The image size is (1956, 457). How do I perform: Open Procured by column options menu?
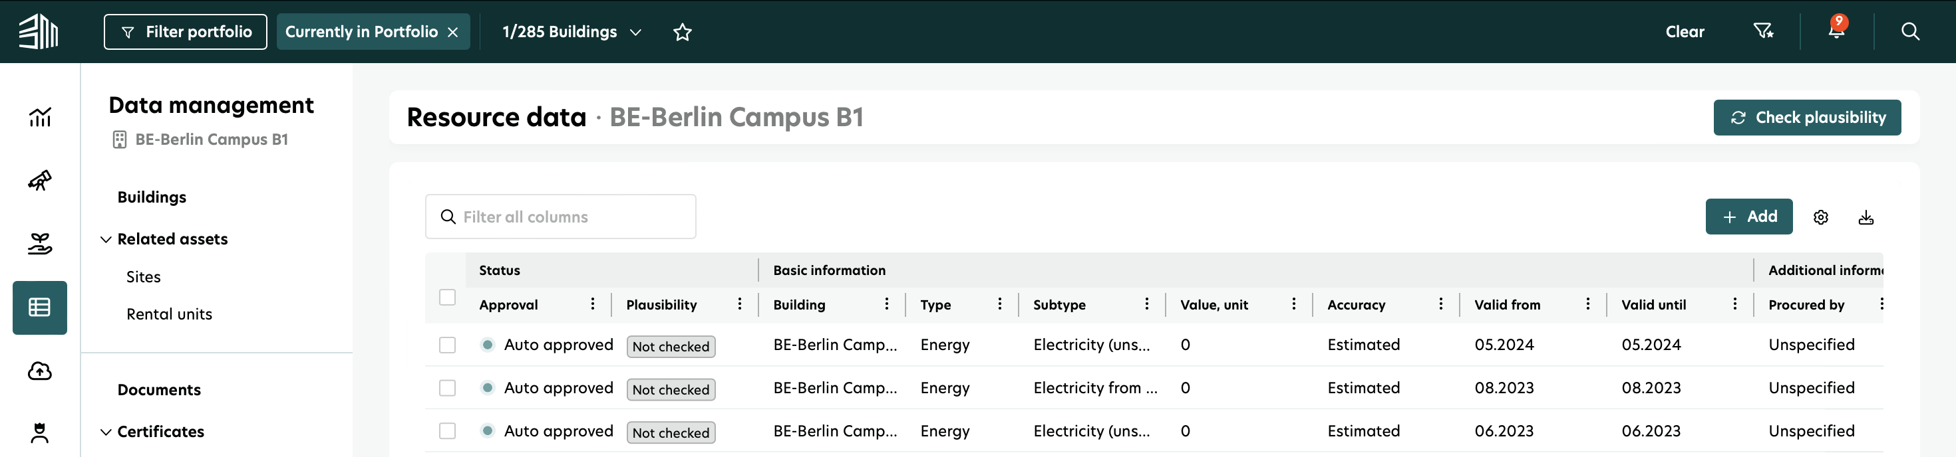(1881, 304)
